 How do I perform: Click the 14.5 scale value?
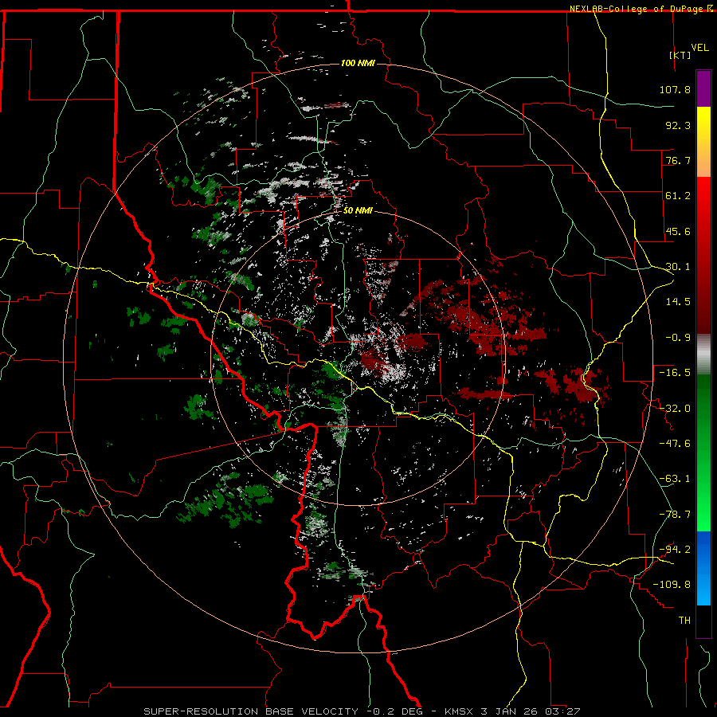678,302
